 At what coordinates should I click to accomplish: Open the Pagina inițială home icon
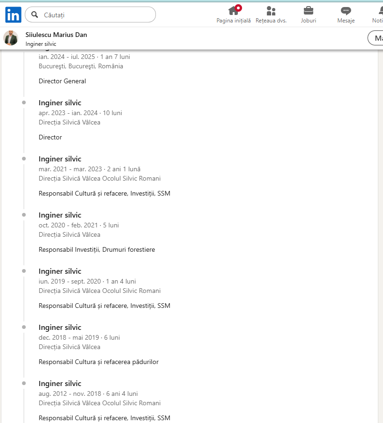[x=233, y=11]
